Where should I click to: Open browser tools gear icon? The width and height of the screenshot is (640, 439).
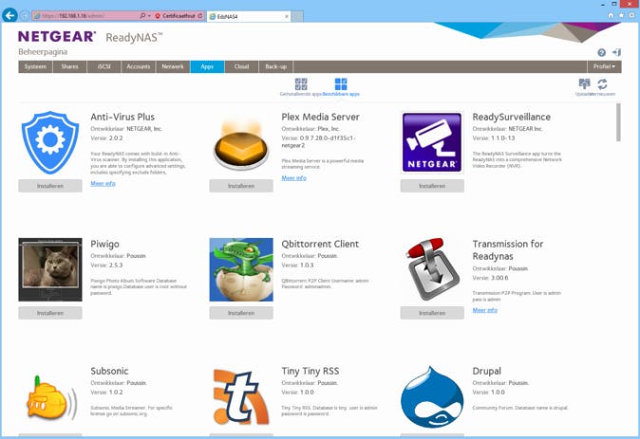(631, 15)
